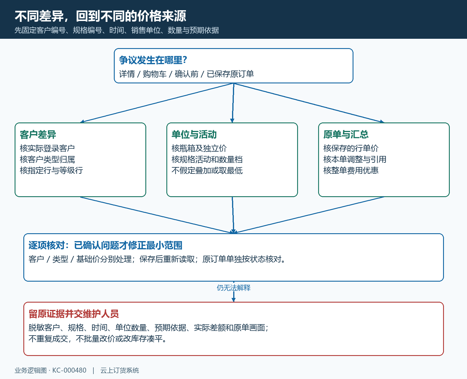Viewport: 467px width, 379px height.
Task: Click subtitle 先固定客户编号、规格编号、时间
Action: pyautogui.click(x=117, y=30)
